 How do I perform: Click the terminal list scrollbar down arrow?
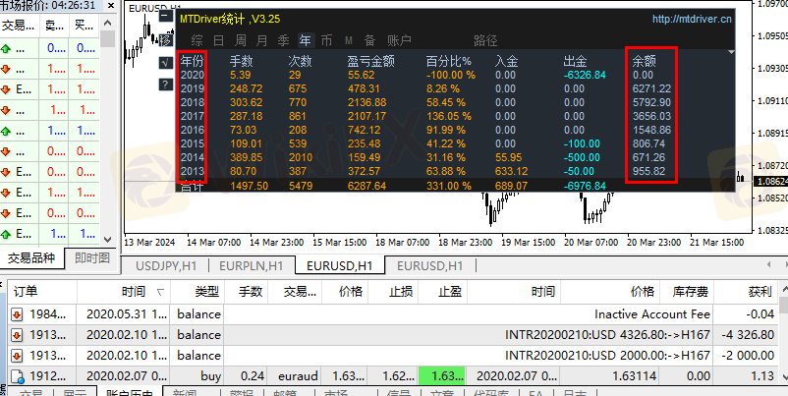tap(783, 376)
